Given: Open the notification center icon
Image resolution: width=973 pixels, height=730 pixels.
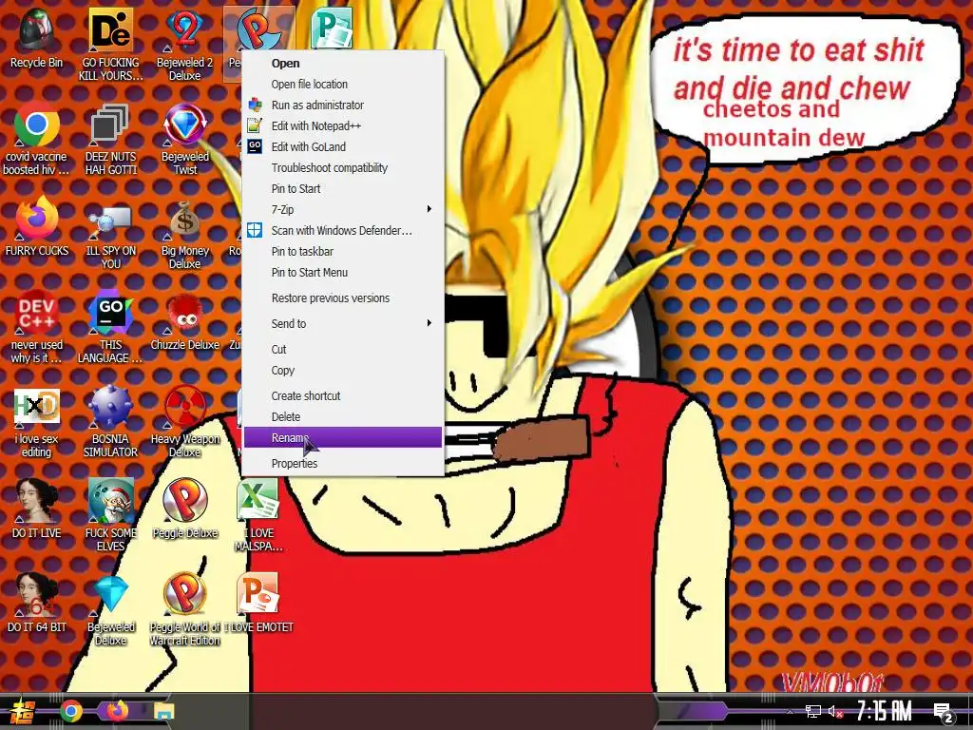Looking at the screenshot, I should (943, 713).
